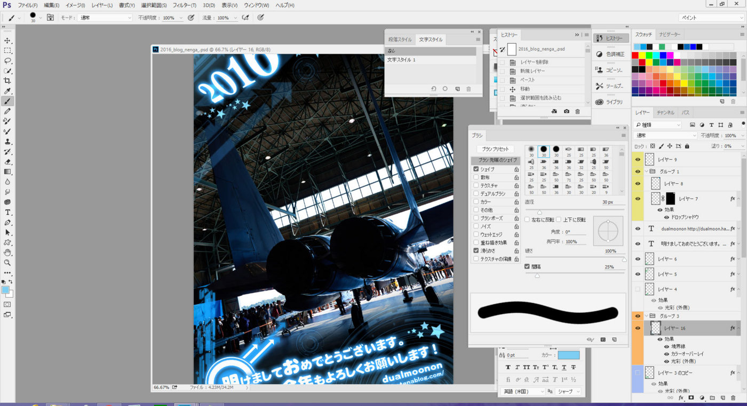The width and height of the screenshot is (747, 406).
Task: Select the Eyedropper tool
Action: (x=7, y=91)
